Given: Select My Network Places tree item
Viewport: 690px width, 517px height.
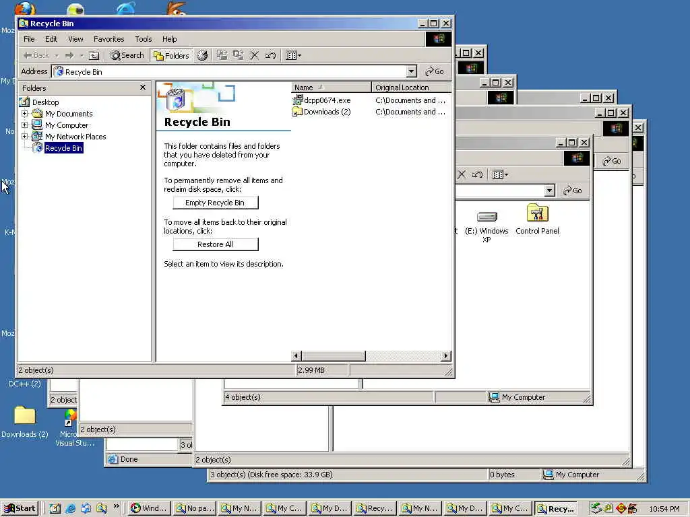Looking at the screenshot, I should [x=75, y=137].
